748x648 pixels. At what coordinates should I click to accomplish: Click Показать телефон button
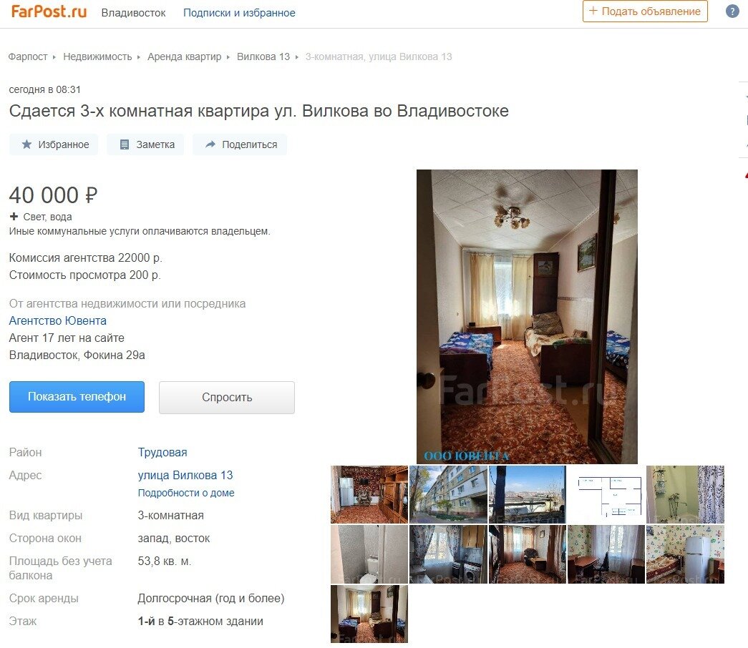coord(77,397)
